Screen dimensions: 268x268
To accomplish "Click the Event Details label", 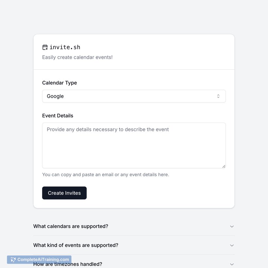I will click(58, 116).
